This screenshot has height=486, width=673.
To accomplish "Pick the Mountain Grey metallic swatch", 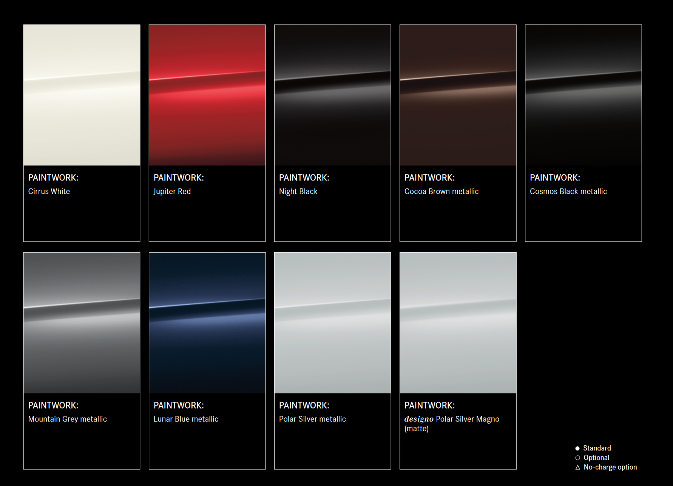I will [x=82, y=323].
